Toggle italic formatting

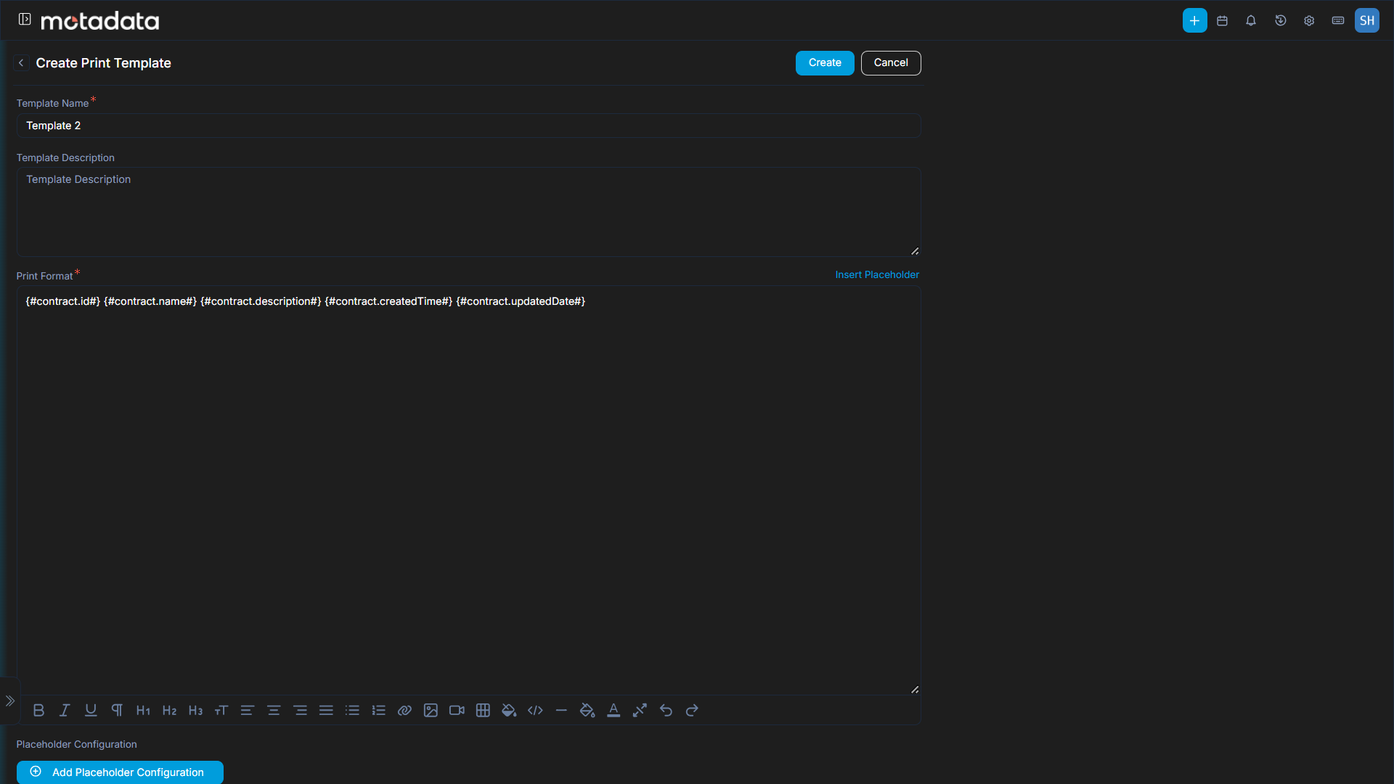coord(65,711)
